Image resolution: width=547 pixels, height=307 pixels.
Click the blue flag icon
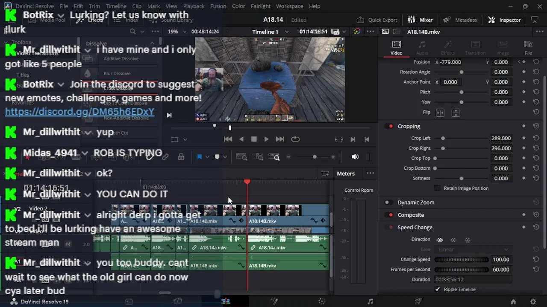point(199,157)
